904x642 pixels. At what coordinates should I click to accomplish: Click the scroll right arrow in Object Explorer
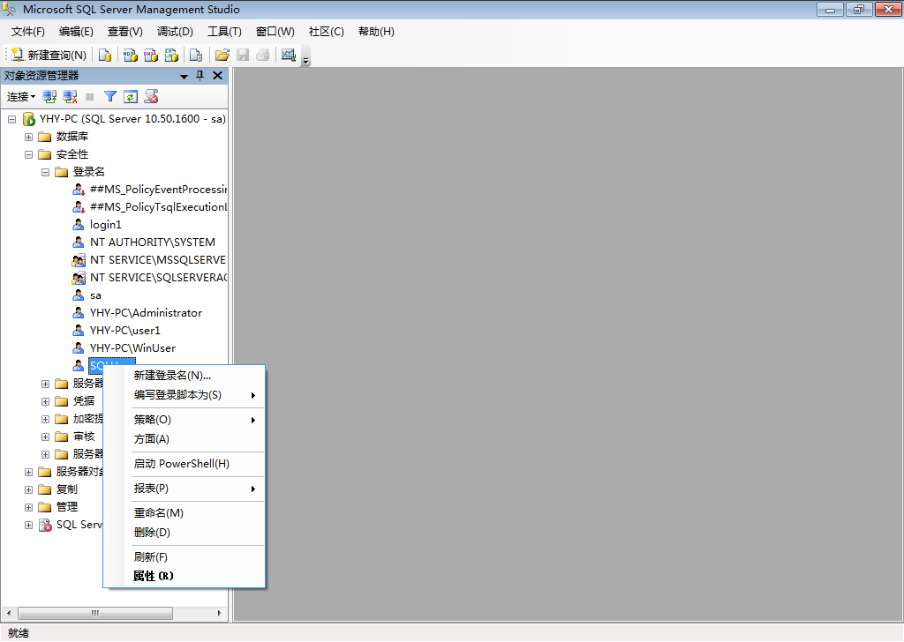[219, 613]
